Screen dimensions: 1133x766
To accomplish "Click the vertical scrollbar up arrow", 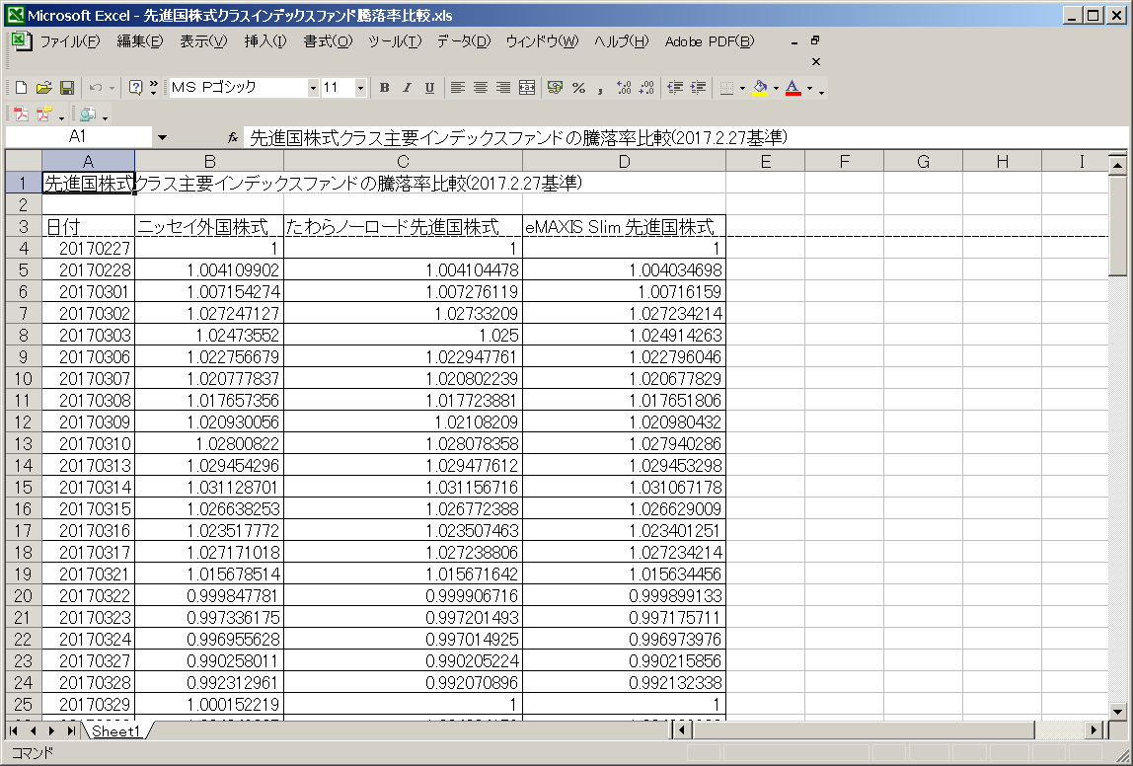I will (x=1117, y=165).
